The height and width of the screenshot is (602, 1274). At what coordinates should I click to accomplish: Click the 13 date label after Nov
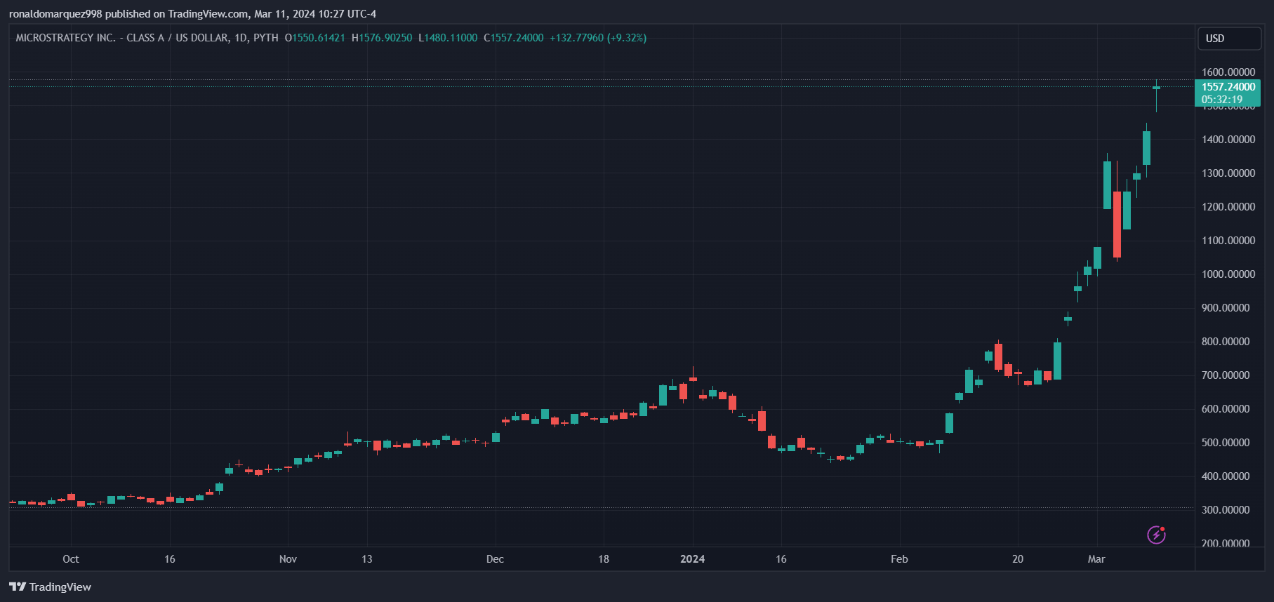367,559
